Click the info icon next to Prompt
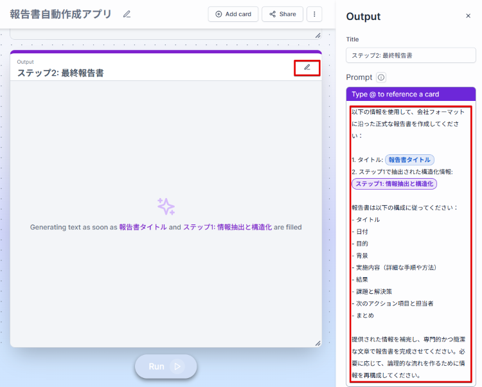 (x=381, y=77)
